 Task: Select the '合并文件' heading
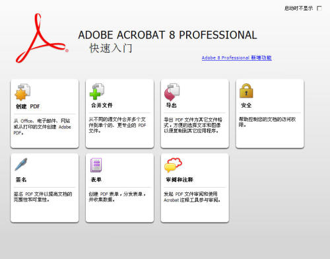pyautogui.click(x=102, y=105)
